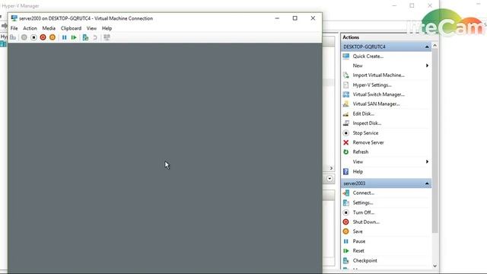Click the Help icon under DESKTOP-GQRUTC4
Image resolution: width=487 pixels, height=274 pixels.
pos(345,171)
